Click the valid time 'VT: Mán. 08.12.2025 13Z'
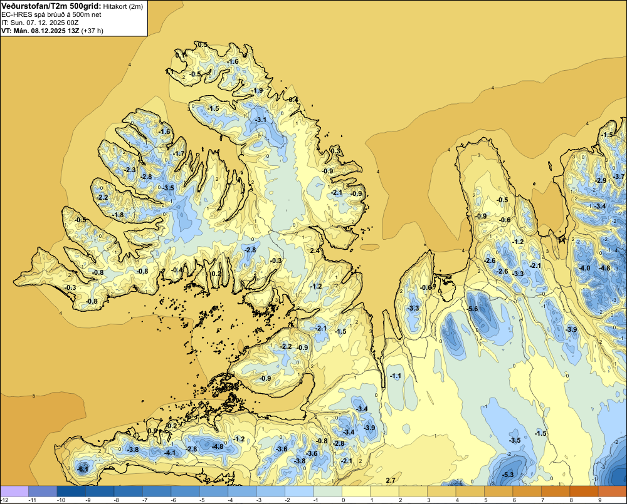Screen dimensions: 627x504 pos(40,31)
